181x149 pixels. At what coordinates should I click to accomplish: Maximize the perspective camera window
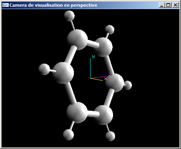tap(168, 5)
